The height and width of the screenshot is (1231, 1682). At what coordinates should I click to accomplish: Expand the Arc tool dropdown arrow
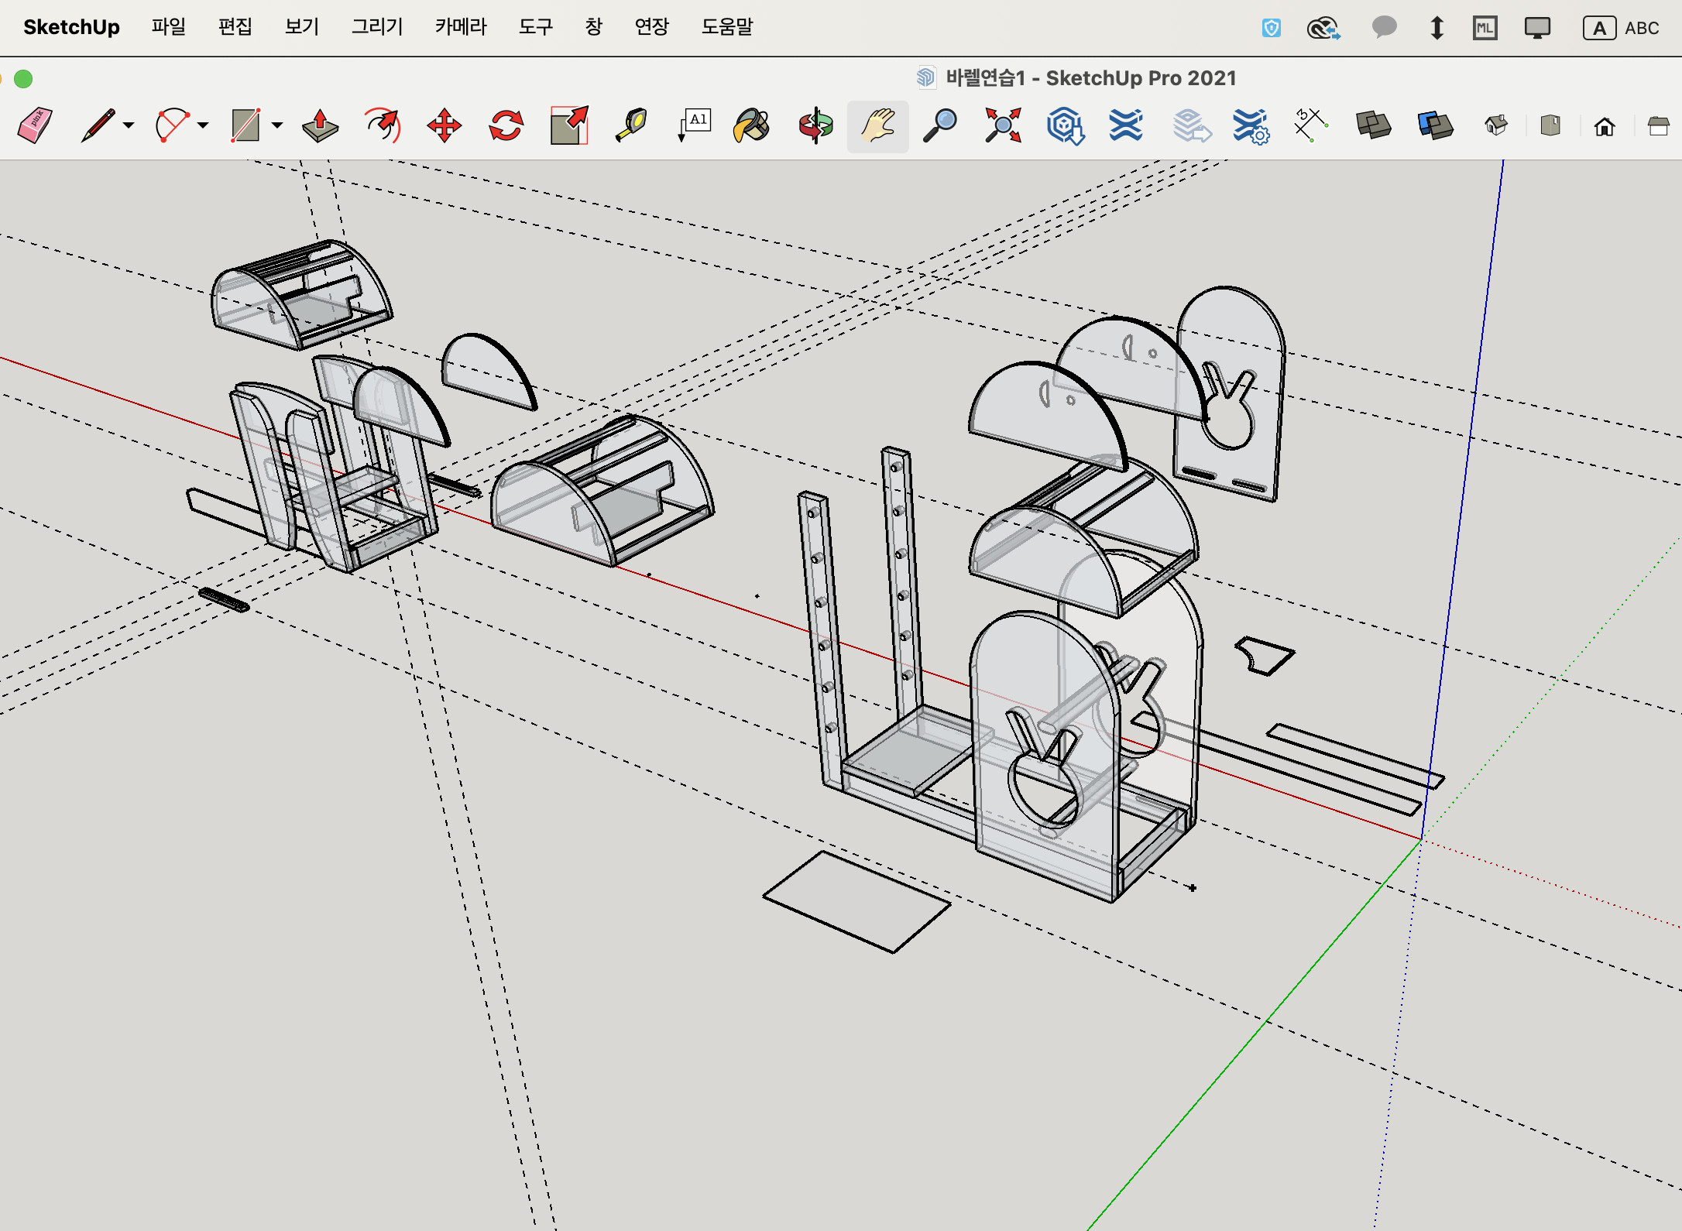(x=203, y=125)
